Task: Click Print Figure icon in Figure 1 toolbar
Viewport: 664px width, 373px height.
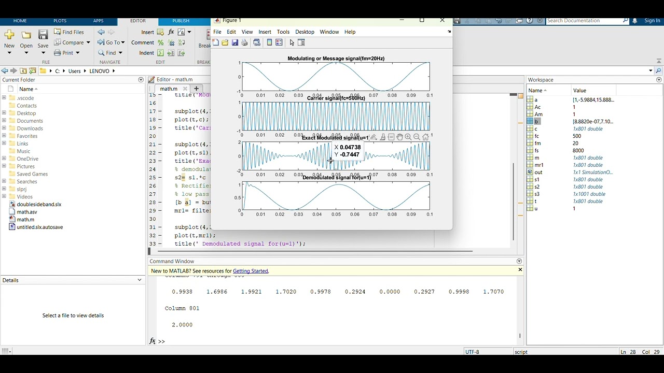Action: pyautogui.click(x=244, y=43)
